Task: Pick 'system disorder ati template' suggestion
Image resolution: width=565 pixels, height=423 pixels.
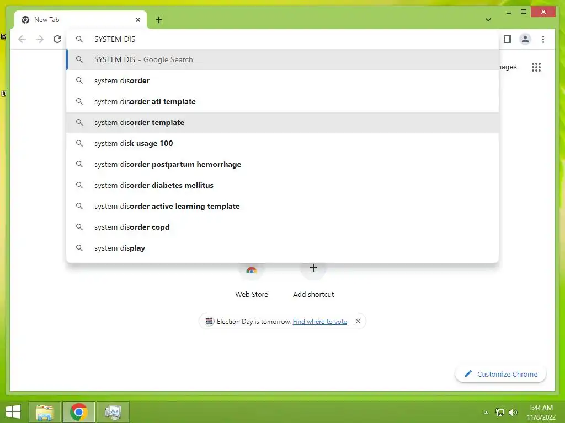Action: (x=283, y=101)
